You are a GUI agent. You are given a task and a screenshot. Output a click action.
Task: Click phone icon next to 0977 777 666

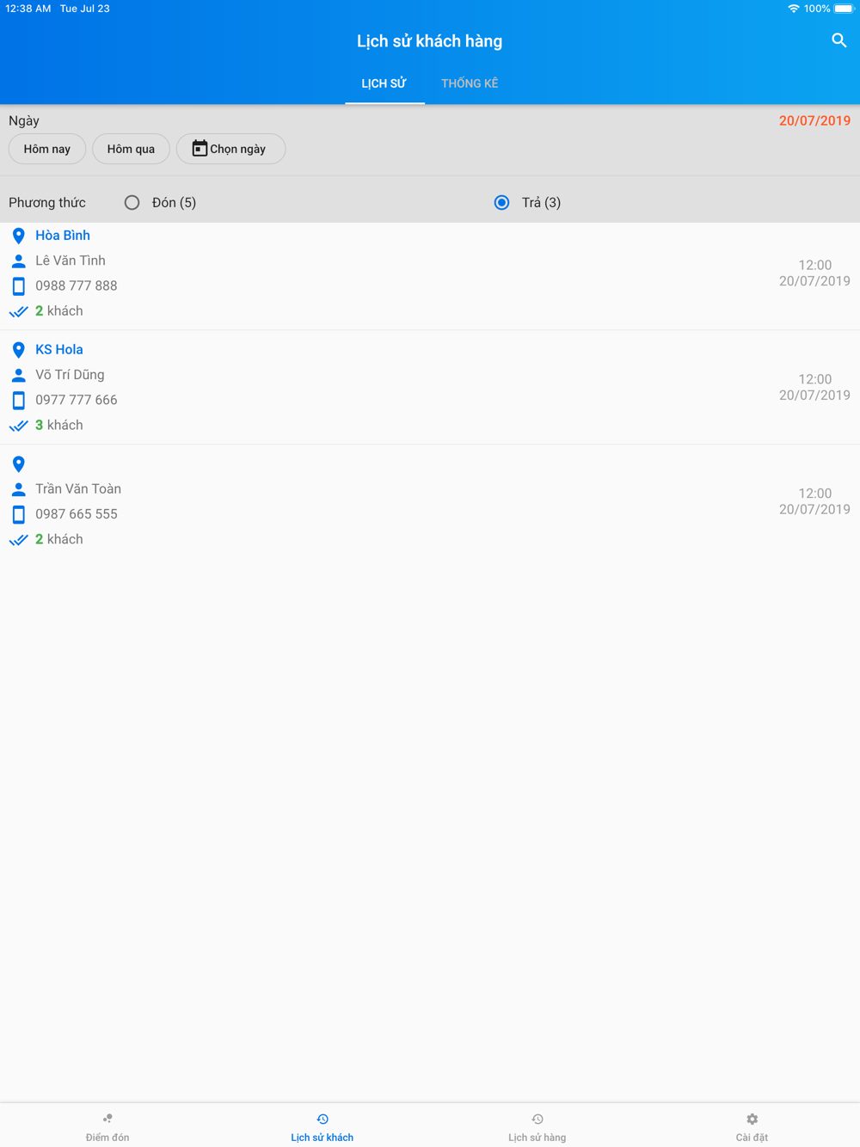point(19,401)
